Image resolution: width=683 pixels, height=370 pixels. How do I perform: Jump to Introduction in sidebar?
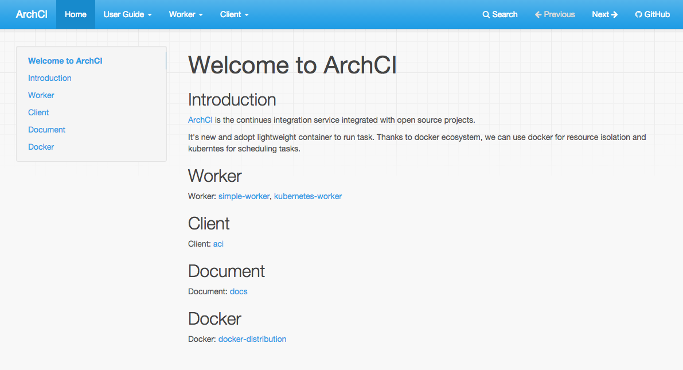pos(50,78)
